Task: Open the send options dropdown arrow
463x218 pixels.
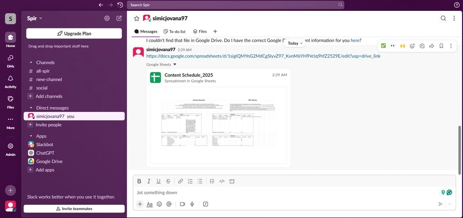Action: pyautogui.click(x=450, y=204)
